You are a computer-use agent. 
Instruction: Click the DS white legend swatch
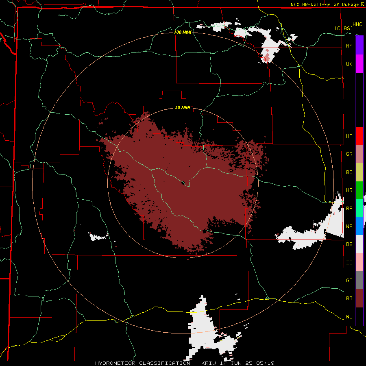click(359, 244)
